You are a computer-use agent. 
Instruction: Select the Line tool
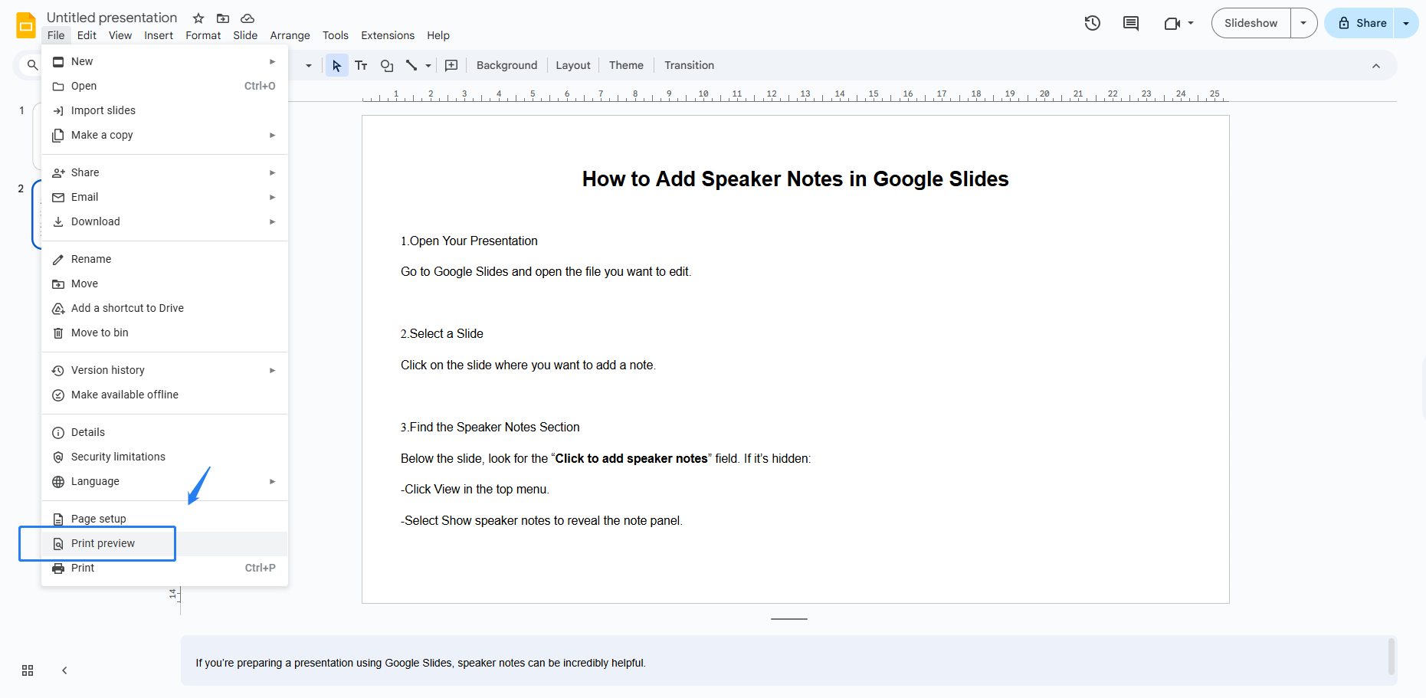[x=409, y=65]
